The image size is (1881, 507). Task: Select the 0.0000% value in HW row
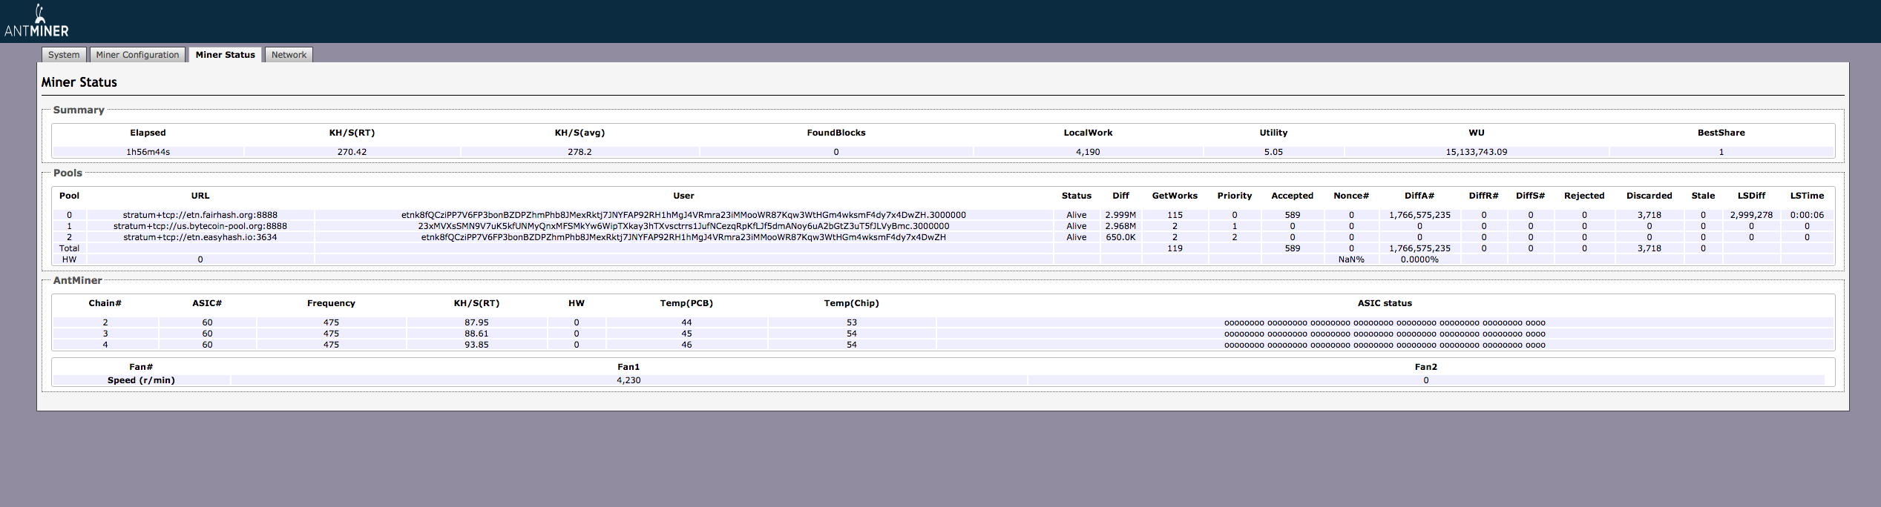[x=1419, y=259]
